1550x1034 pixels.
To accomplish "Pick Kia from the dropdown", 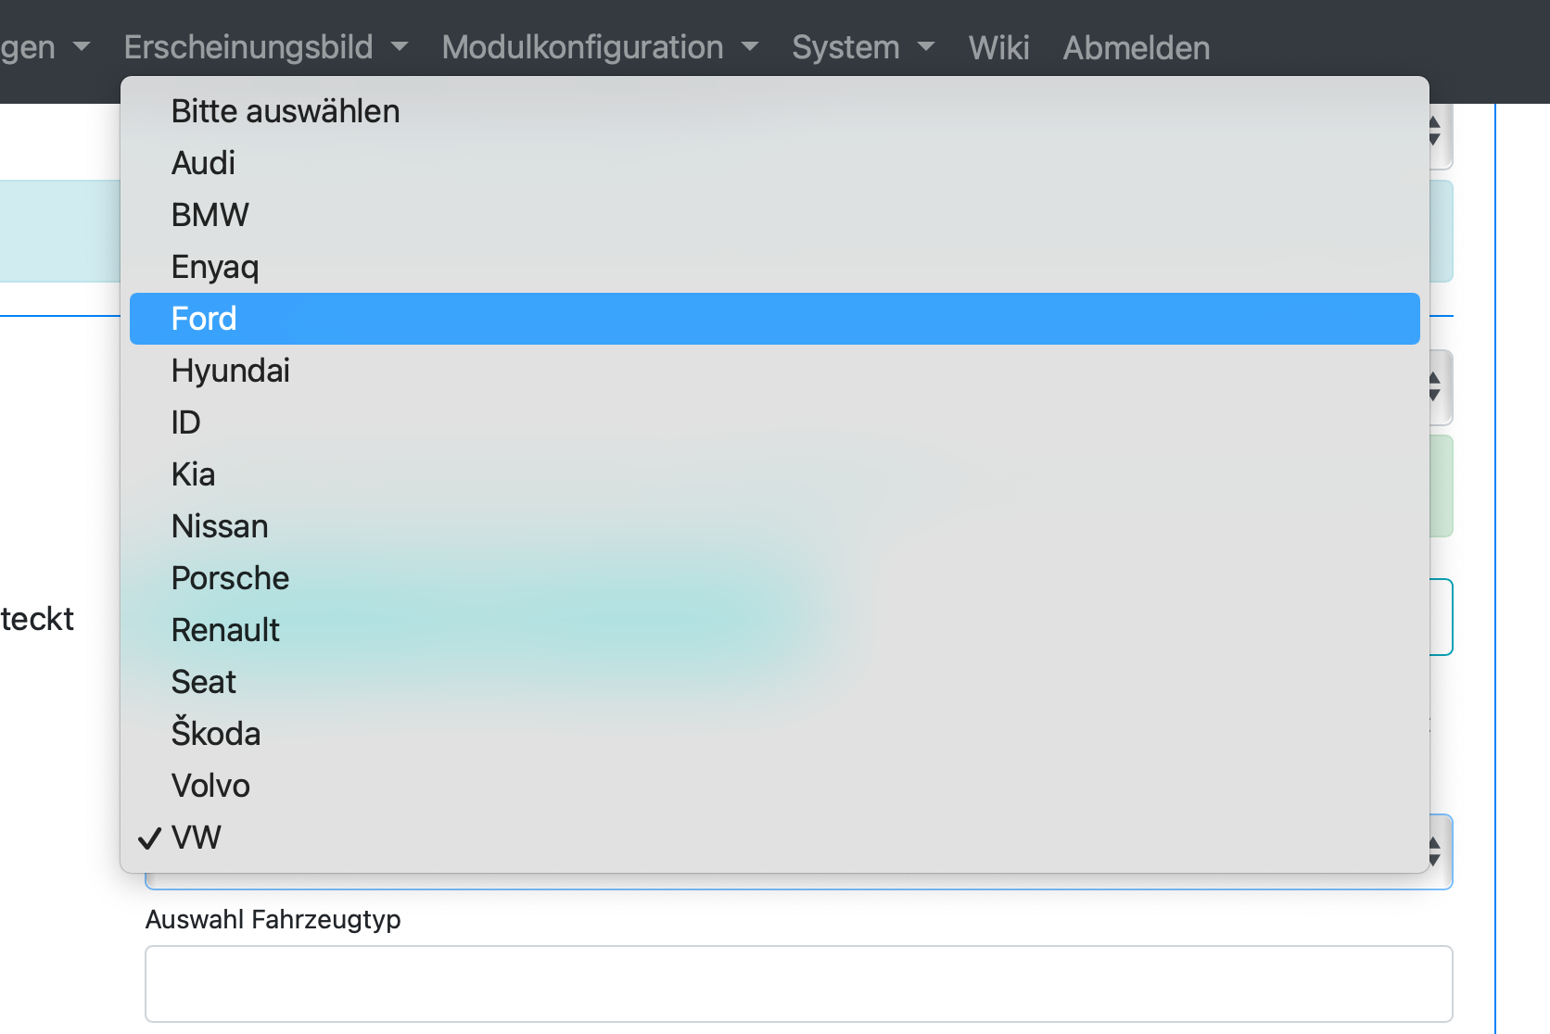I will coord(194,474).
